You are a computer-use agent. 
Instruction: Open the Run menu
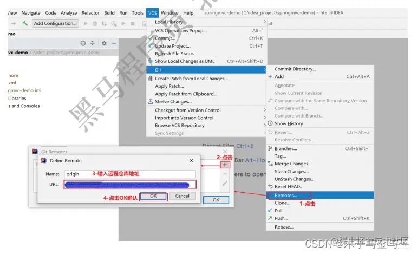(123, 13)
